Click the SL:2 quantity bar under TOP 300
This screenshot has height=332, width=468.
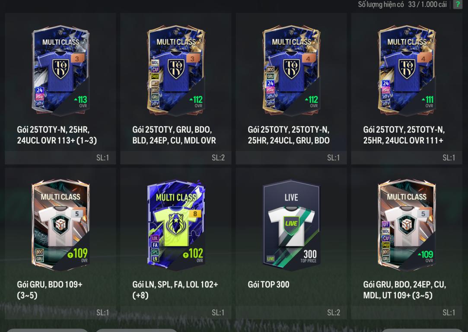pyautogui.click(x=291, y=313)
